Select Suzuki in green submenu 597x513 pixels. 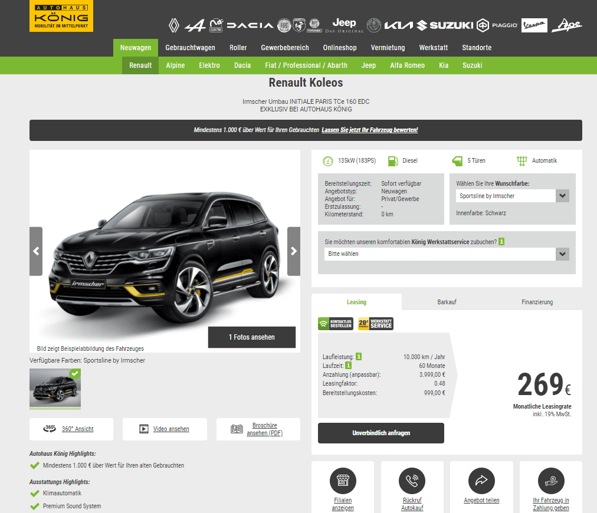pos(472,65)
